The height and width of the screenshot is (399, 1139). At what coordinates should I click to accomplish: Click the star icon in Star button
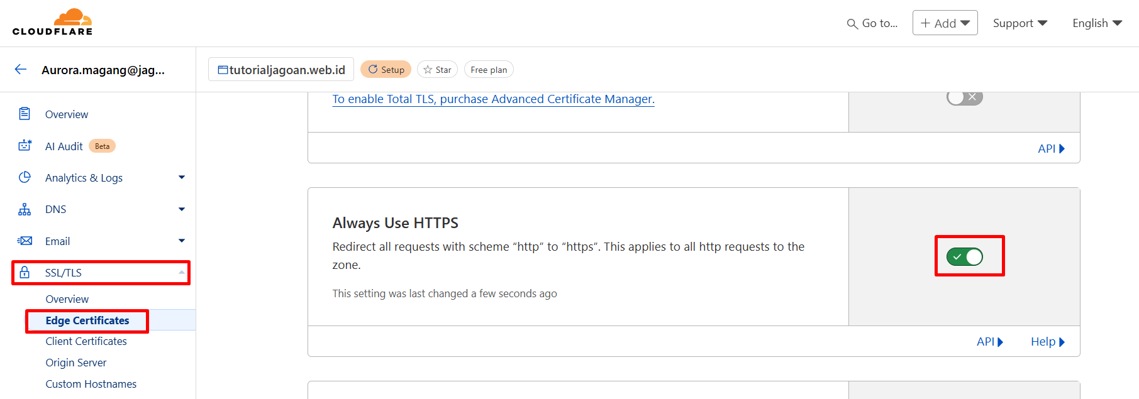pyautogui.click(x=428, y=69)
